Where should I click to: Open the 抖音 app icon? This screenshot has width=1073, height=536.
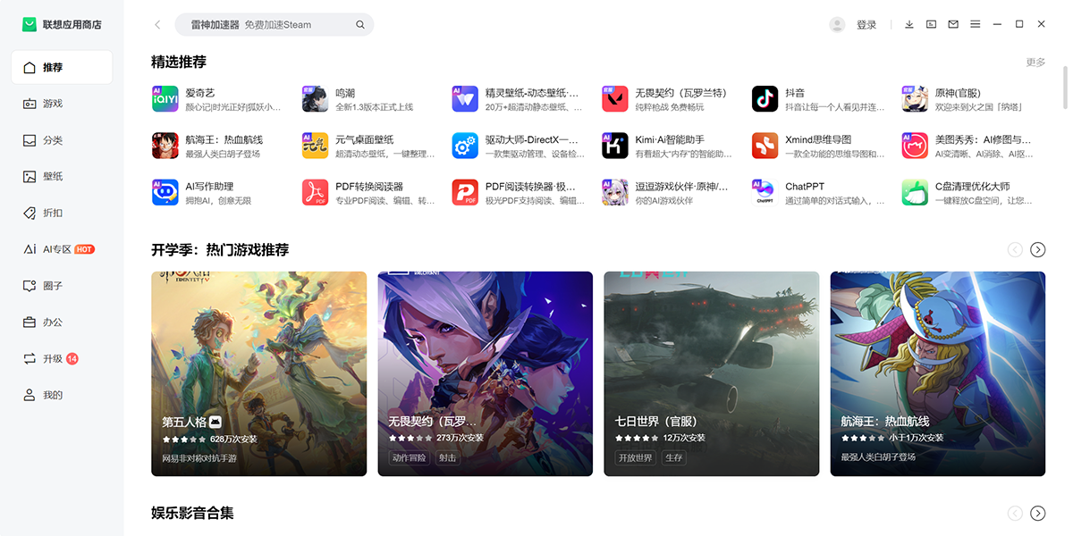coord(765,99)
